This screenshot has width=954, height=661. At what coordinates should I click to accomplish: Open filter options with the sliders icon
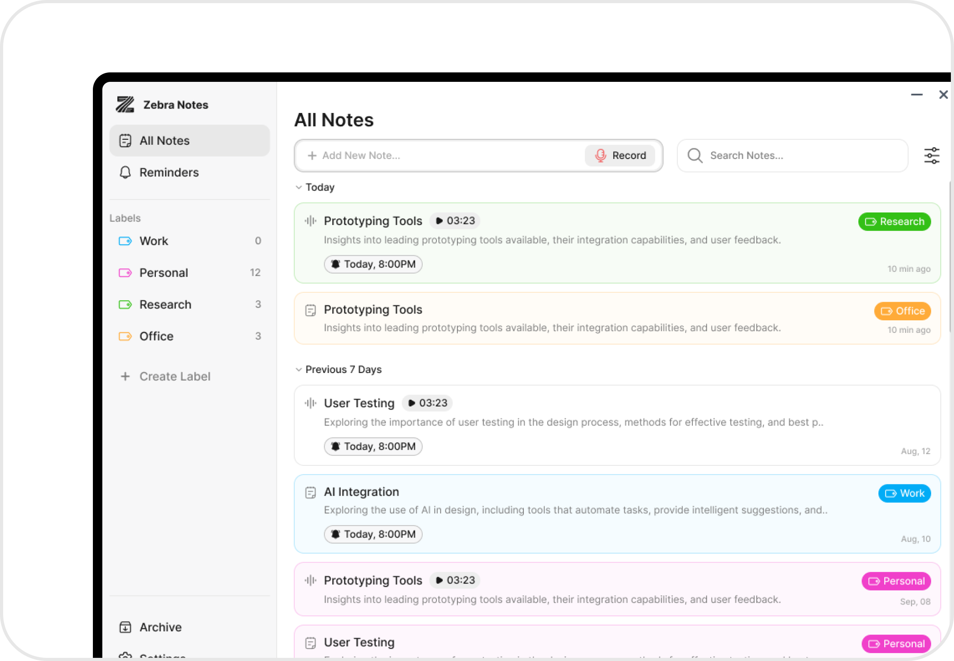(x=932, y=155)
